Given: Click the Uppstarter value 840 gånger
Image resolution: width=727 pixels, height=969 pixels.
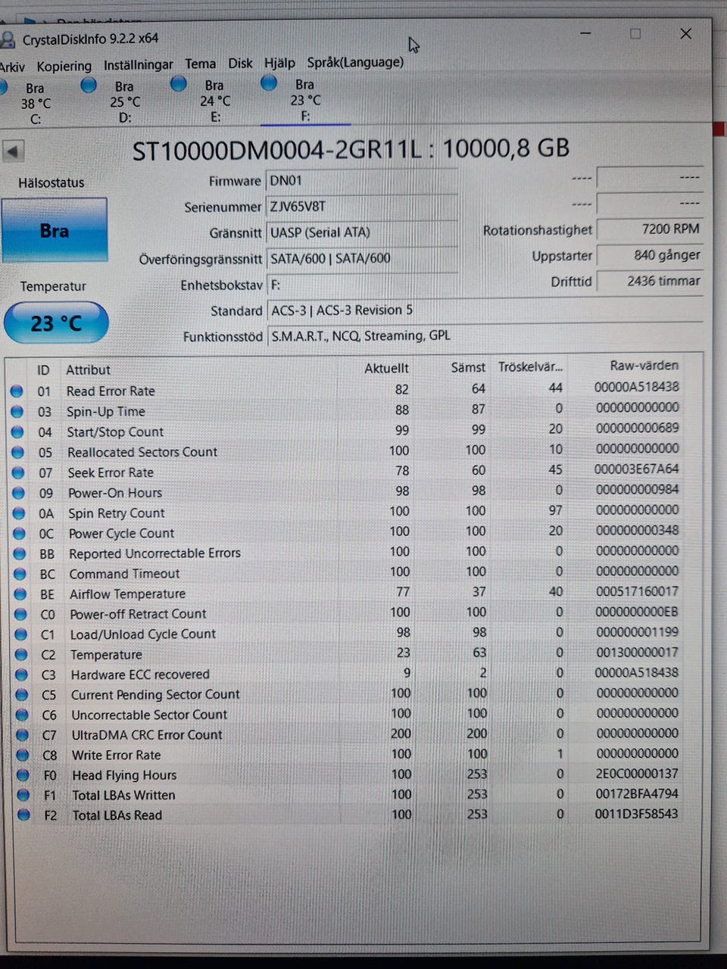Looking at the screenshot, I should point(650,255).
